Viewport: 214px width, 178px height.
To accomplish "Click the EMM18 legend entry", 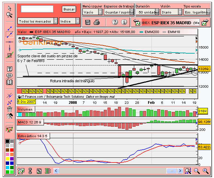I will [171, 32].
